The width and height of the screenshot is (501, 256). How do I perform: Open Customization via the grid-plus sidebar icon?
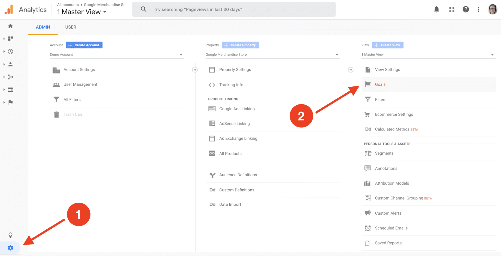pyautogui.click(x=10, y=39)
